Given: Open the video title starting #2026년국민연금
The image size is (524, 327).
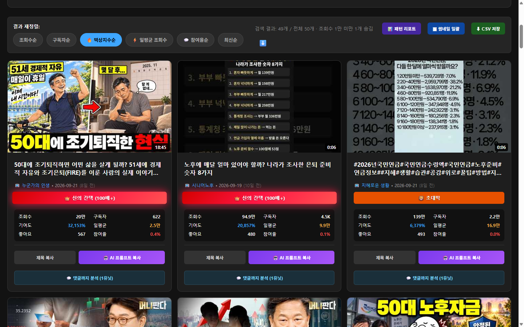Looking at the screenshot, I should [x=428, y=169].
